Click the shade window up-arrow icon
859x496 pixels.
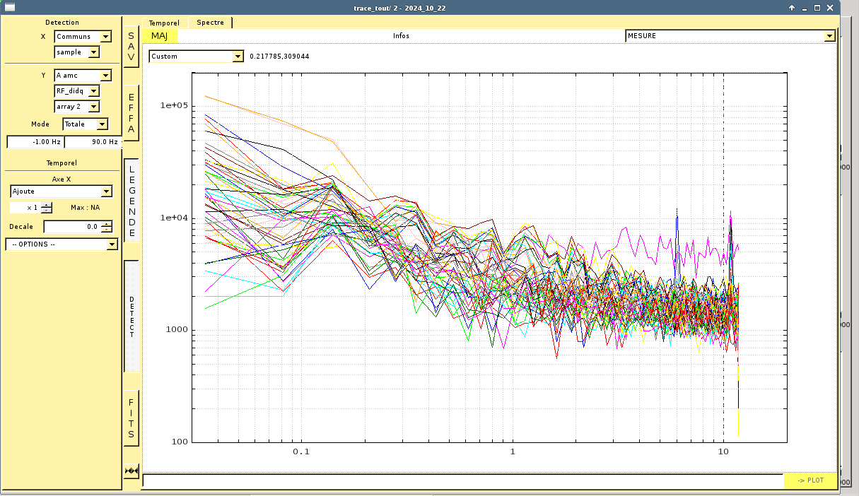tap(791, 8)
